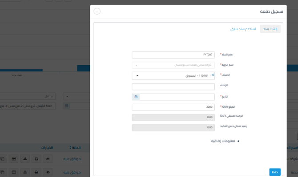298x177 pixels.
Task: View the حصة row using its eye icon
Action: click(x=48, y=172)
